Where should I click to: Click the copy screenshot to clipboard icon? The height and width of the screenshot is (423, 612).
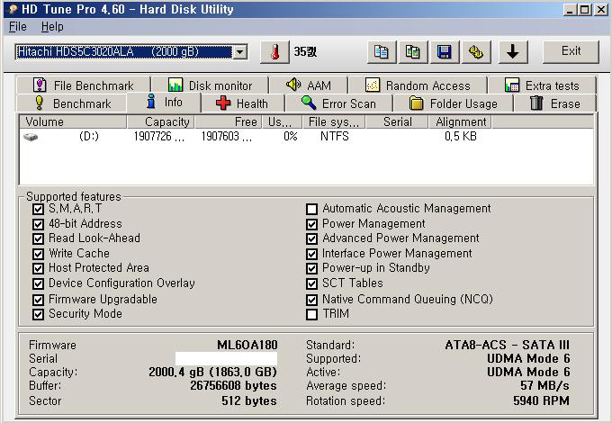point(413,51)
